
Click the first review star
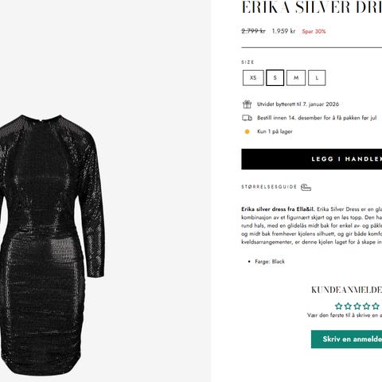(x=338, y=306)
